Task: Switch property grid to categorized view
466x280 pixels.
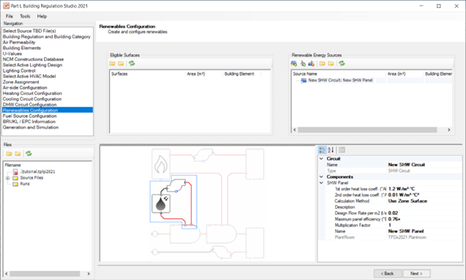Action: point(322,150)
